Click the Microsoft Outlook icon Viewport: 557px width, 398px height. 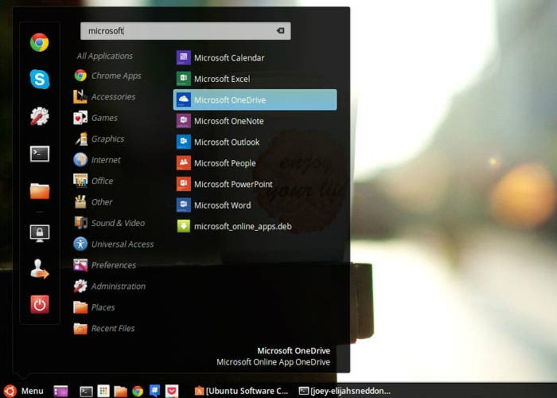(x=184, y=142)
